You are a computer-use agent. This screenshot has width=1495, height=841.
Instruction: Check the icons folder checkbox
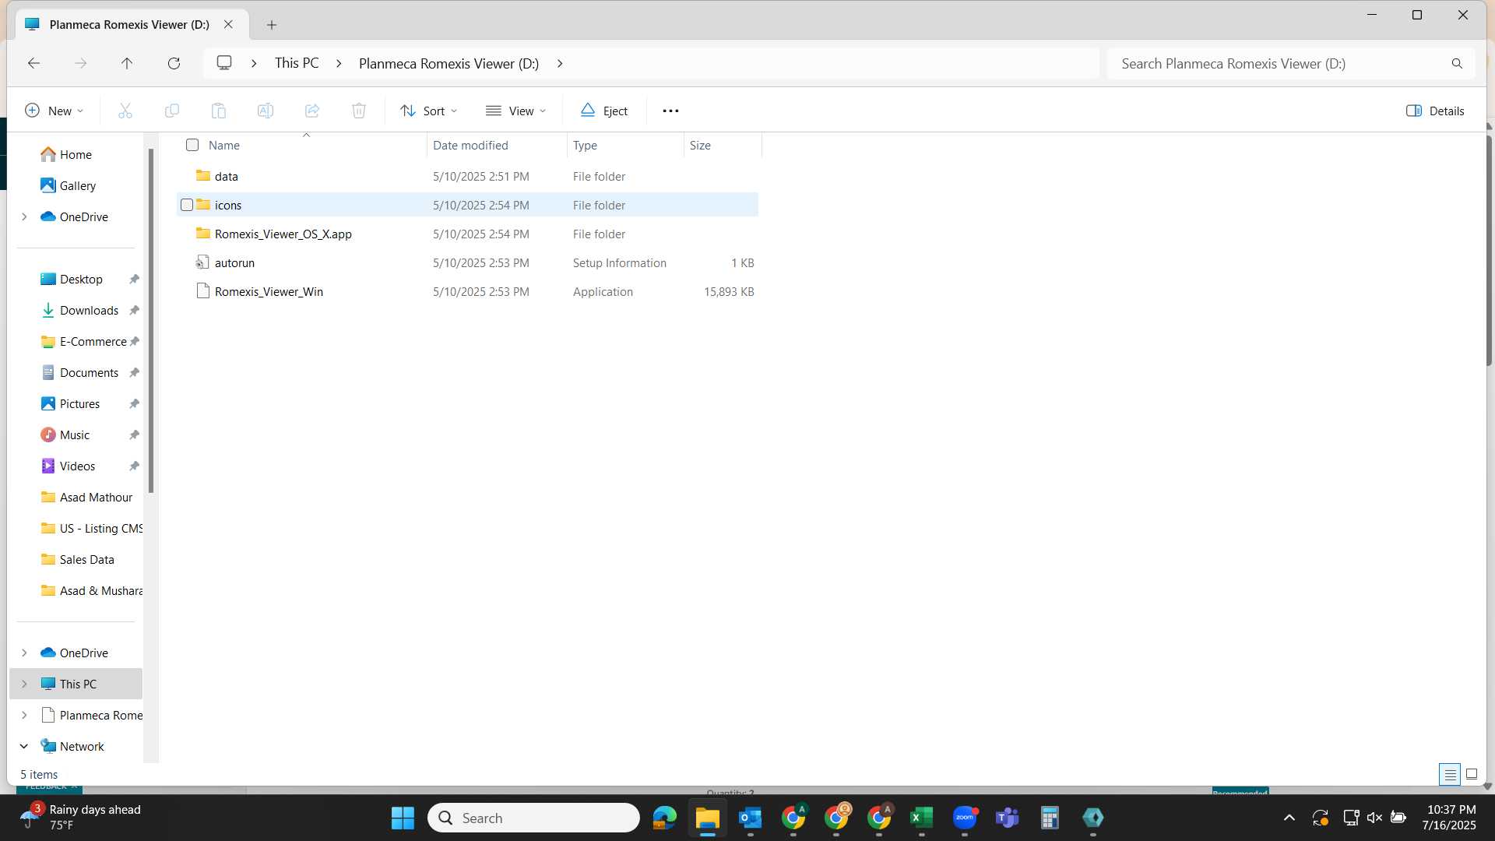tap(187, 205)
